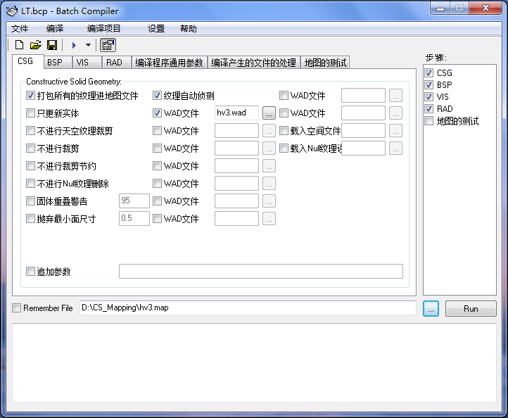Open the 编译程序通用参数 tab
508x418 pixels.
(x=169, y=62)
